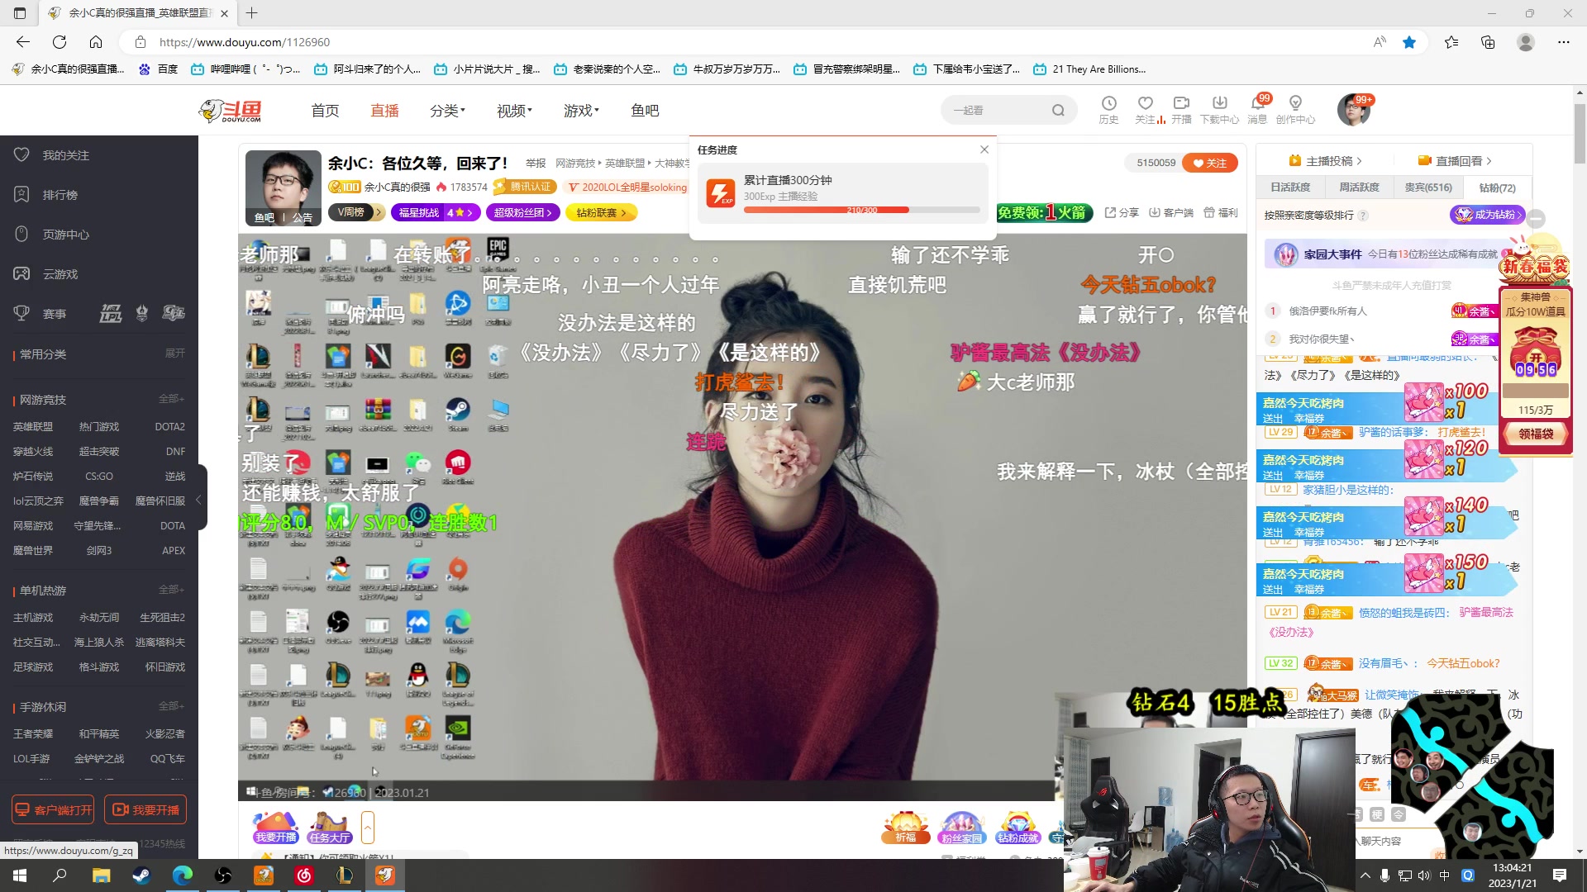Image resolution: width=1587 pixels, height=892 pixels.
Task: Toggle follow with the 关注 heart button
Action: click(1209, 163)
